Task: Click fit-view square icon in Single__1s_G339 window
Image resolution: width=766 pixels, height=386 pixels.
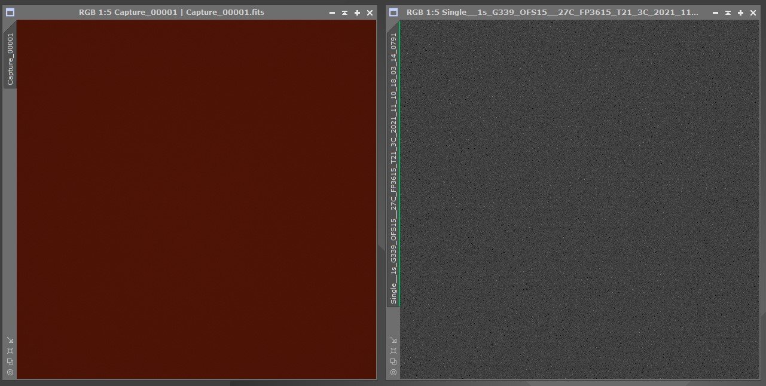Action: (x=393, y=351)
